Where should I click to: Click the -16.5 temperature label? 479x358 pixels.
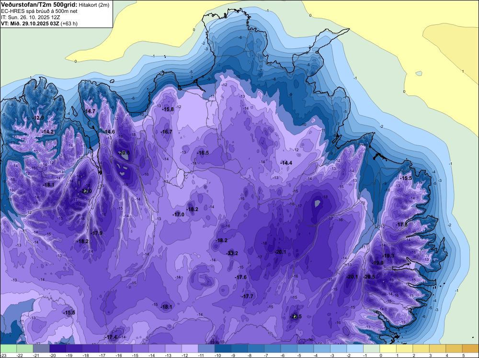pos(203,153)
